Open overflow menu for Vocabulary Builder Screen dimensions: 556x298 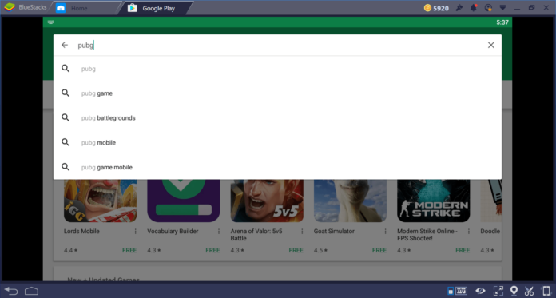tap(219, 232)
